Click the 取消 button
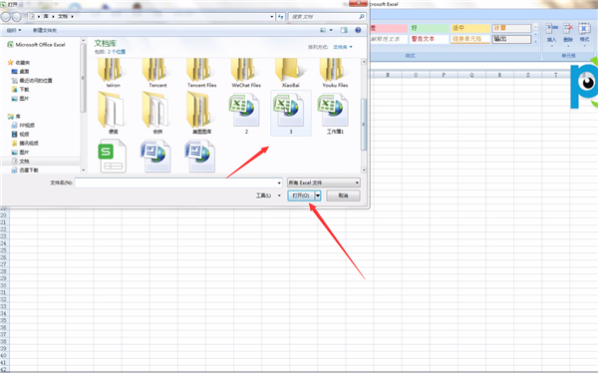The width and height of the screenshot is (598, 373). [x=343, y=195]
